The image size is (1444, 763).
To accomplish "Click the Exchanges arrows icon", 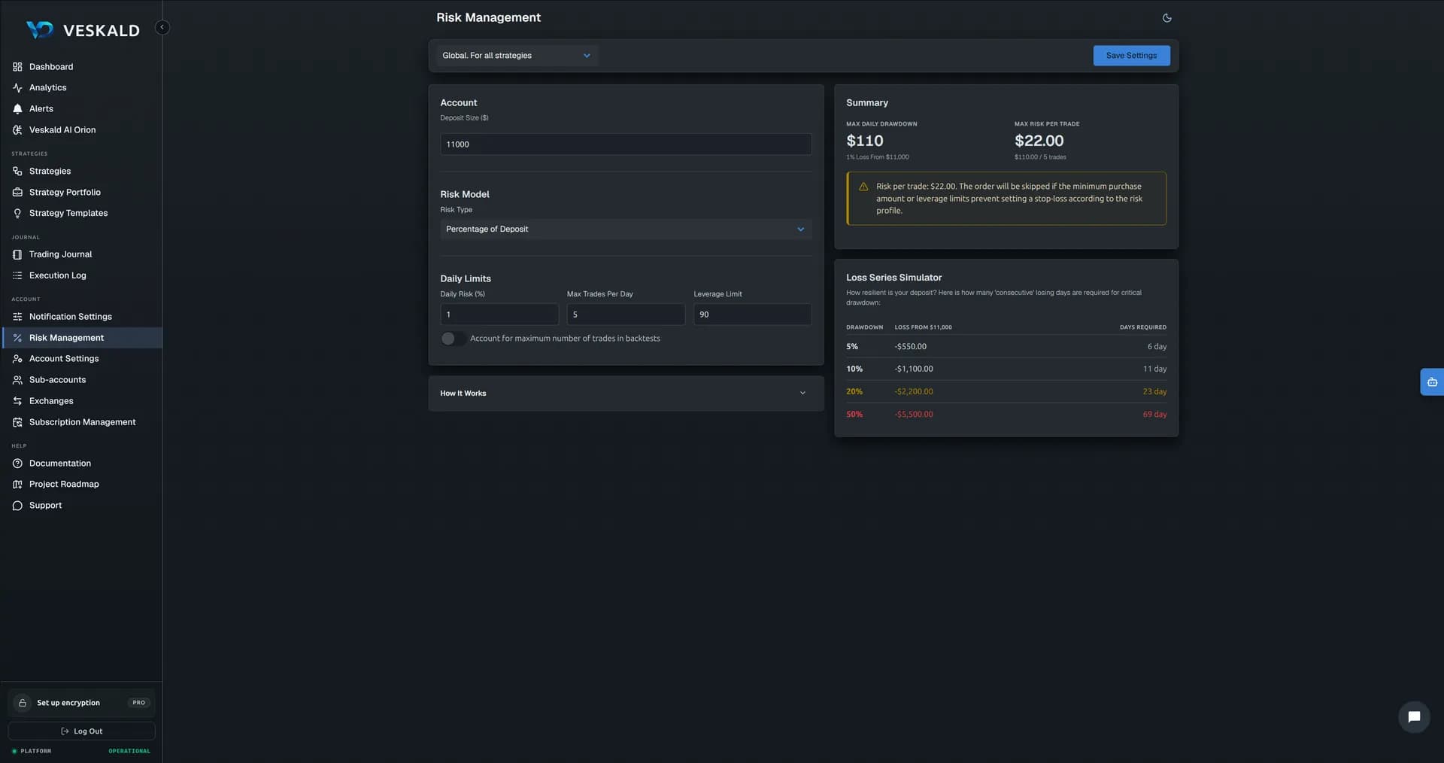I will (x=17, y=401).
